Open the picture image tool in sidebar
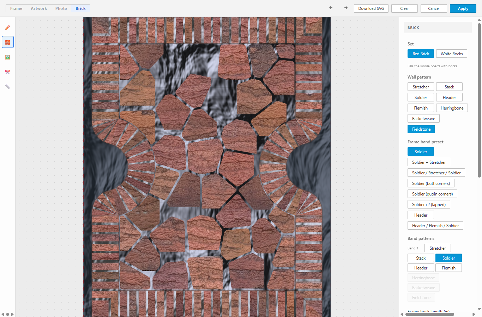 (7, 57)
